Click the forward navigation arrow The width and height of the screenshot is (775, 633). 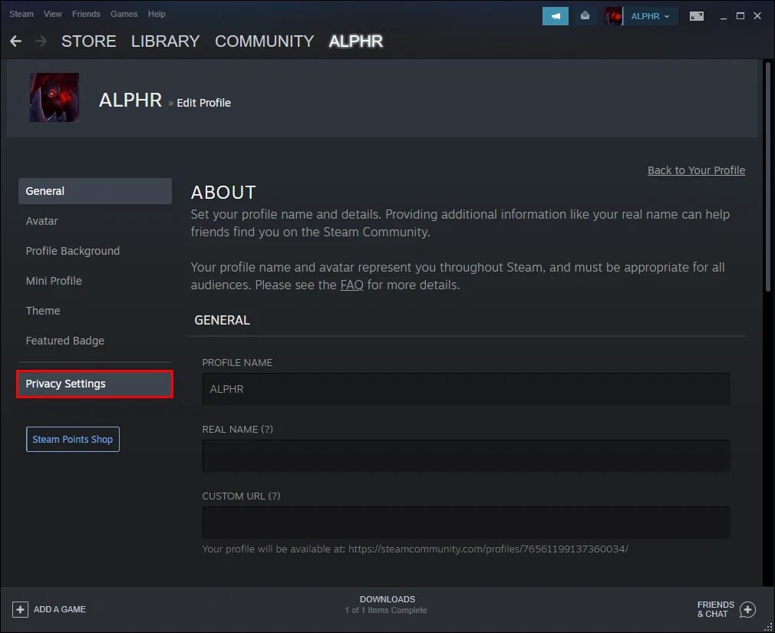coord(41,41)
